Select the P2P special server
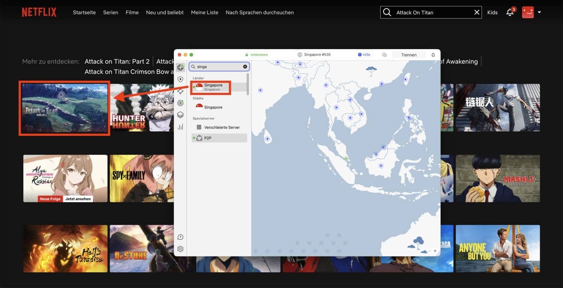Image resolution: width=563 pixels, height=288 pixels. 219,138
